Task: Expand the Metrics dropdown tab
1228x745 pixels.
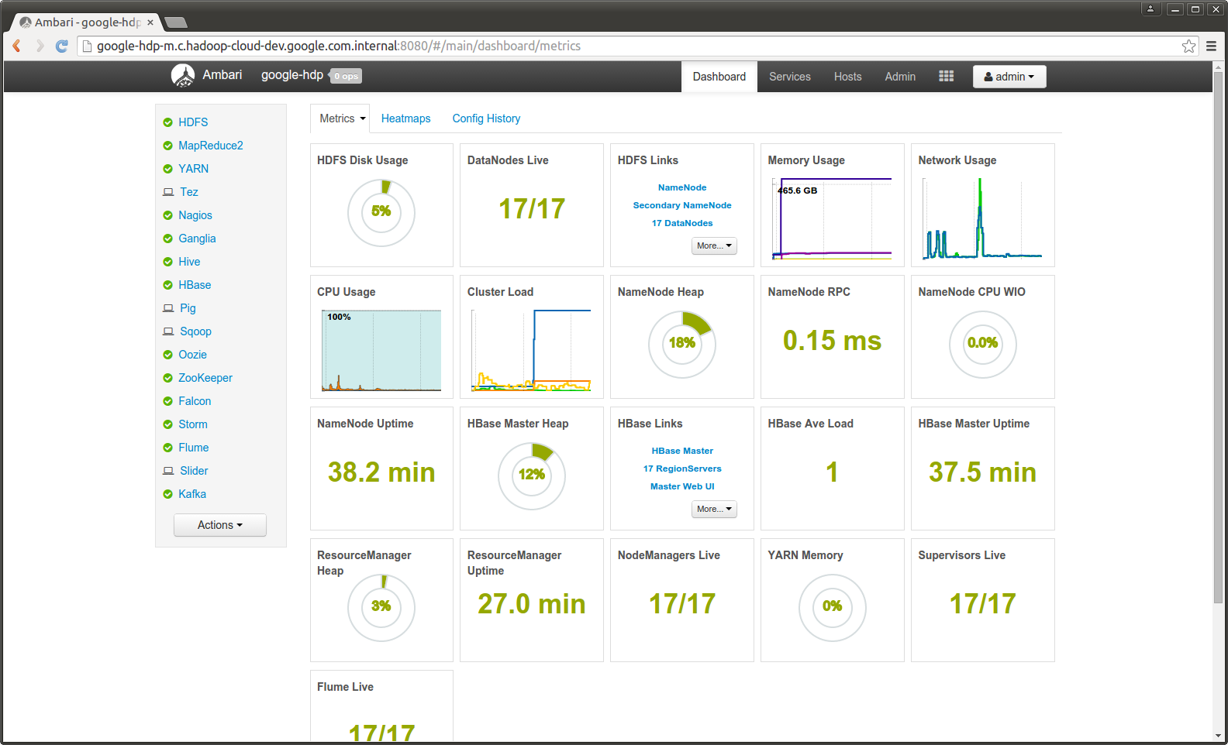Action: click(x=340, y=118)
